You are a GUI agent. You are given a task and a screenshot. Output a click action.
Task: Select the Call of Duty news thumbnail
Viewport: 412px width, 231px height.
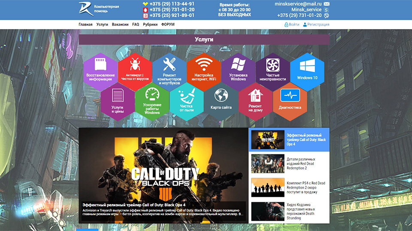click(x=267, y=139)
